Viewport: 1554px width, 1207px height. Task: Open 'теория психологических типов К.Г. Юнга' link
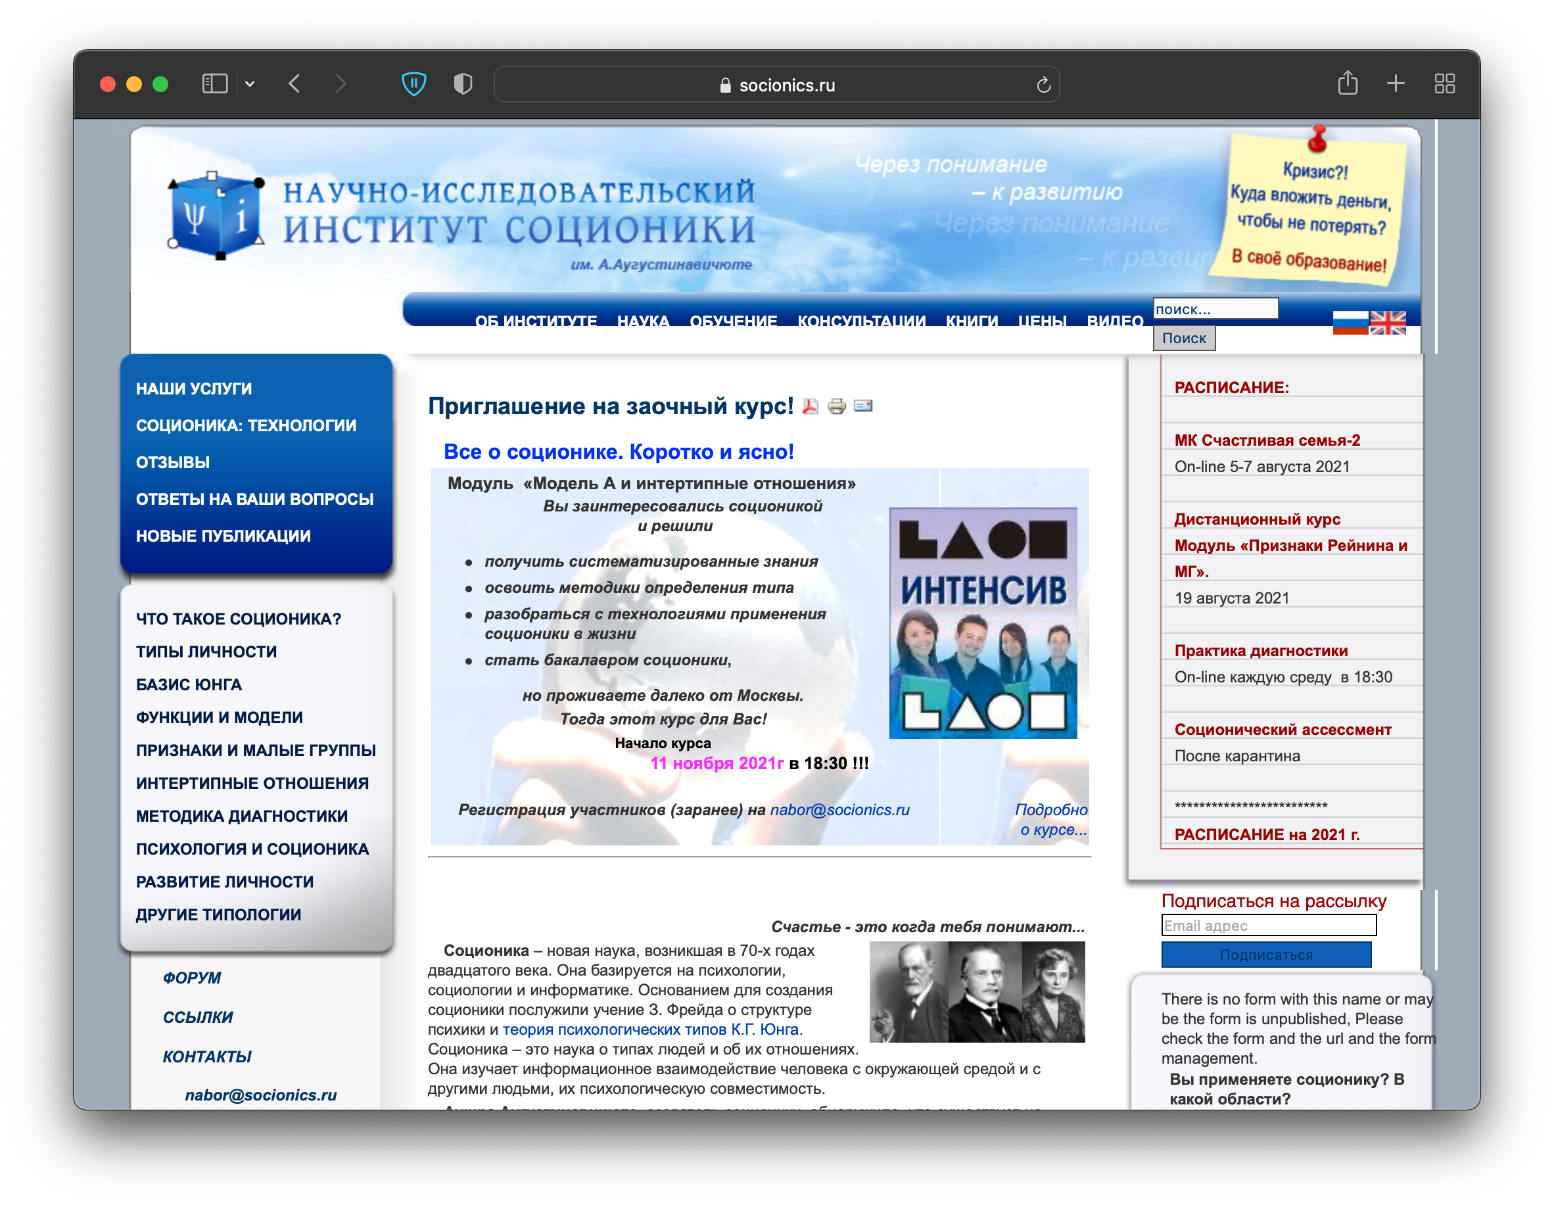650,1029
